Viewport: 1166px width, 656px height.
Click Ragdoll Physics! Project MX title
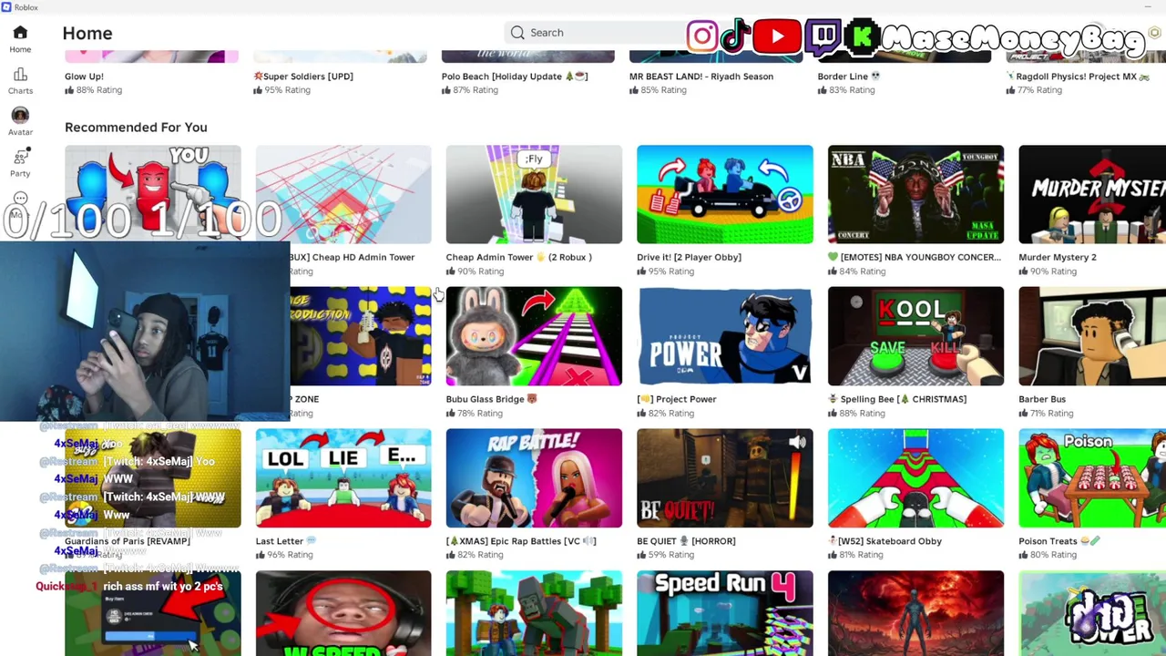pyautogui.click(x=1078, y=77)
